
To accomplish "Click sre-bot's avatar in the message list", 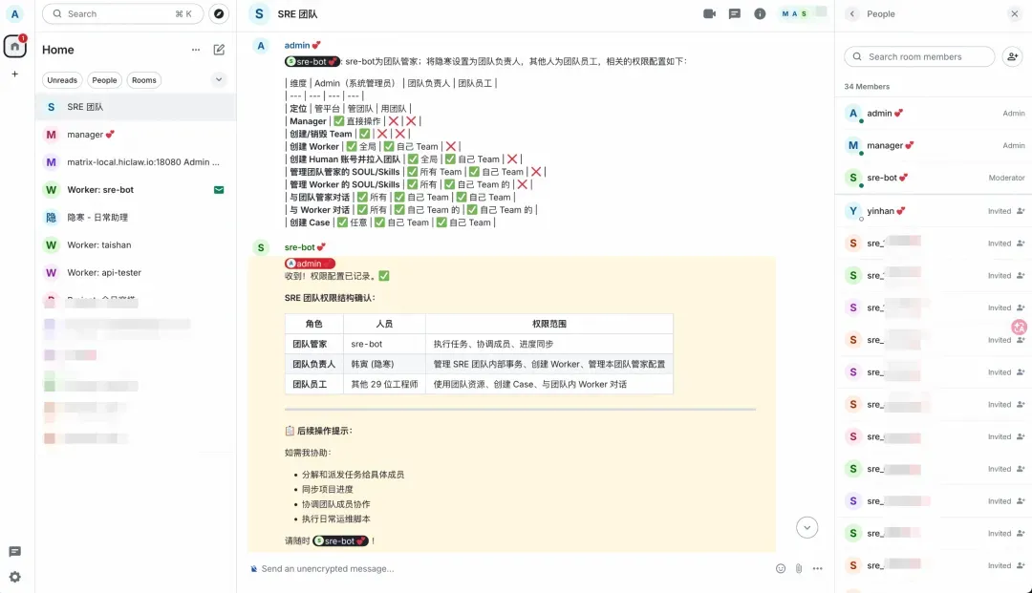I will [x=261, y=248].
